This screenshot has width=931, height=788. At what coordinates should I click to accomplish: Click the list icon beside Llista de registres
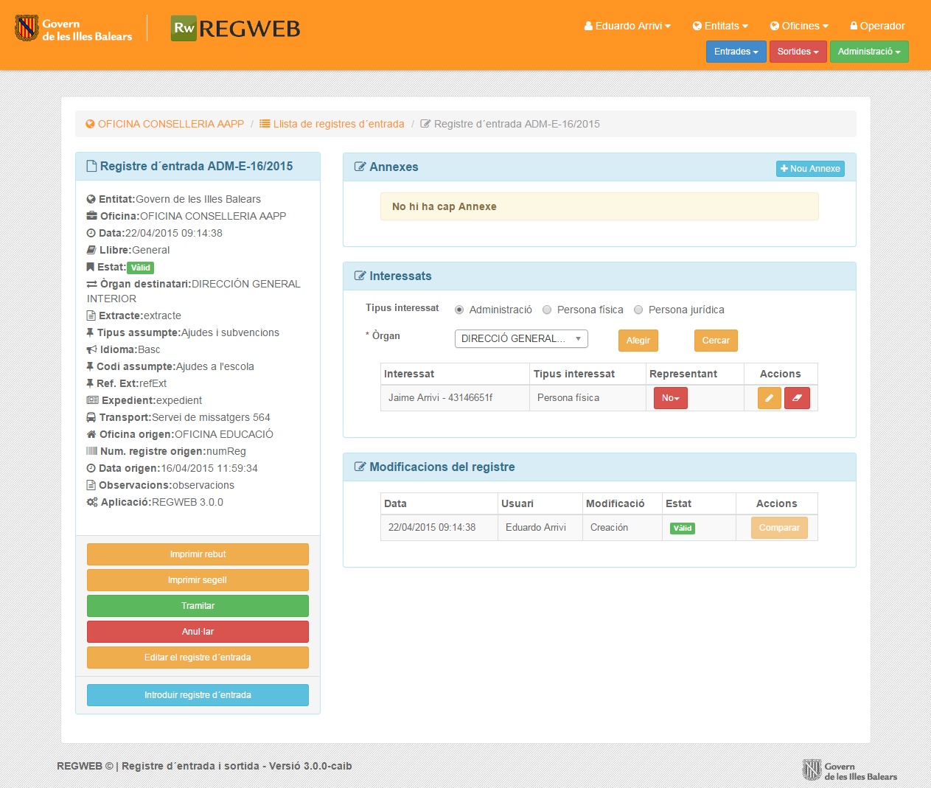point(265,124)
